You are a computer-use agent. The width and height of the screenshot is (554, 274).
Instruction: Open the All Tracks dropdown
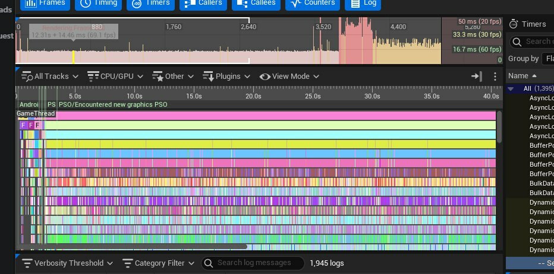tap(51, 77)
